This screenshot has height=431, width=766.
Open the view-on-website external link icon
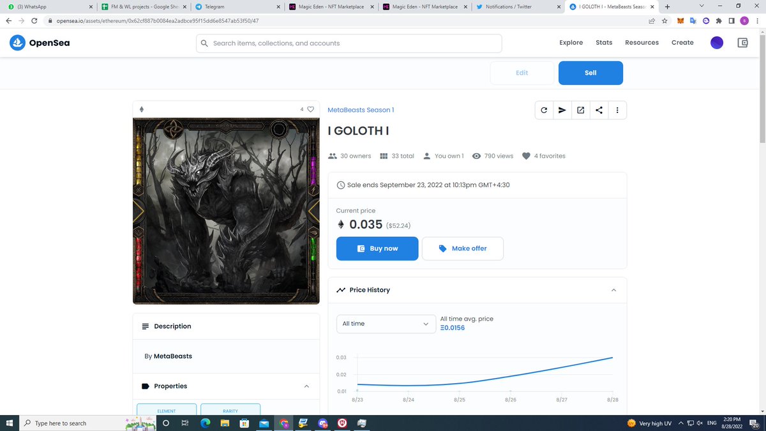click(580, 110)
